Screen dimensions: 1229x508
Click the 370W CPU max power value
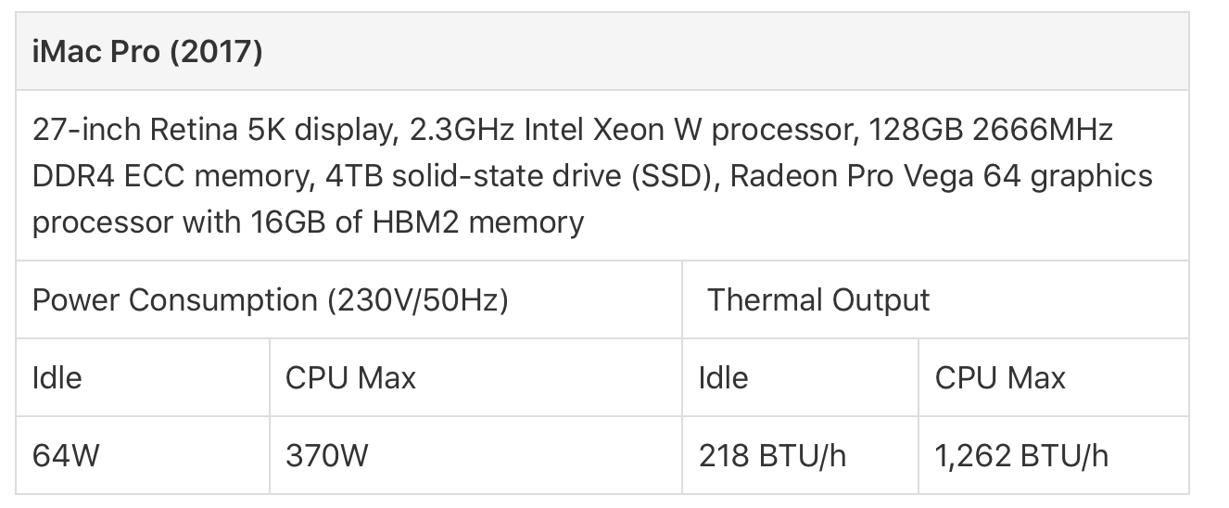pos(327,456)
